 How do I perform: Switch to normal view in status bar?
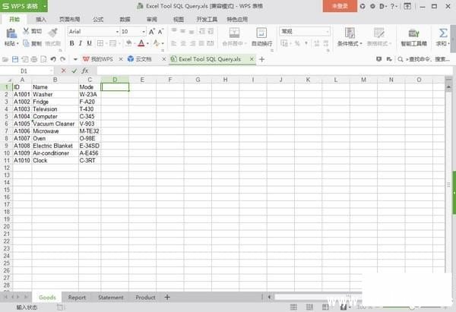tap(293, 307)
